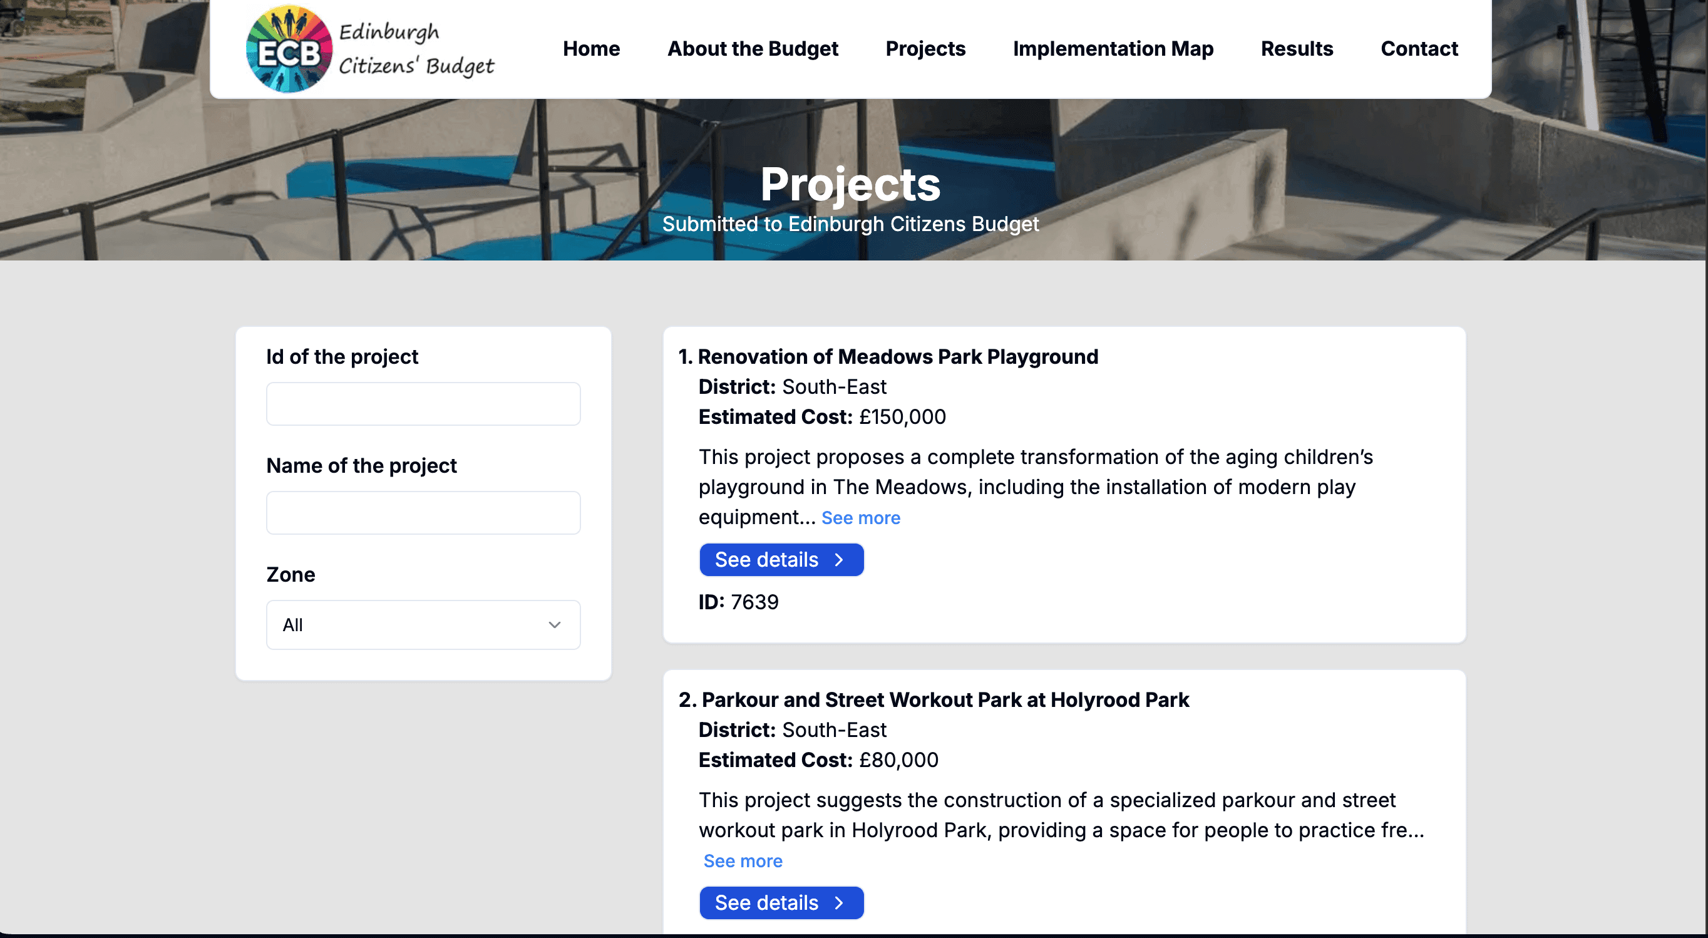1708x938 pixels.
Task: Focus the Name of the project text box
Action: [423, 512]
